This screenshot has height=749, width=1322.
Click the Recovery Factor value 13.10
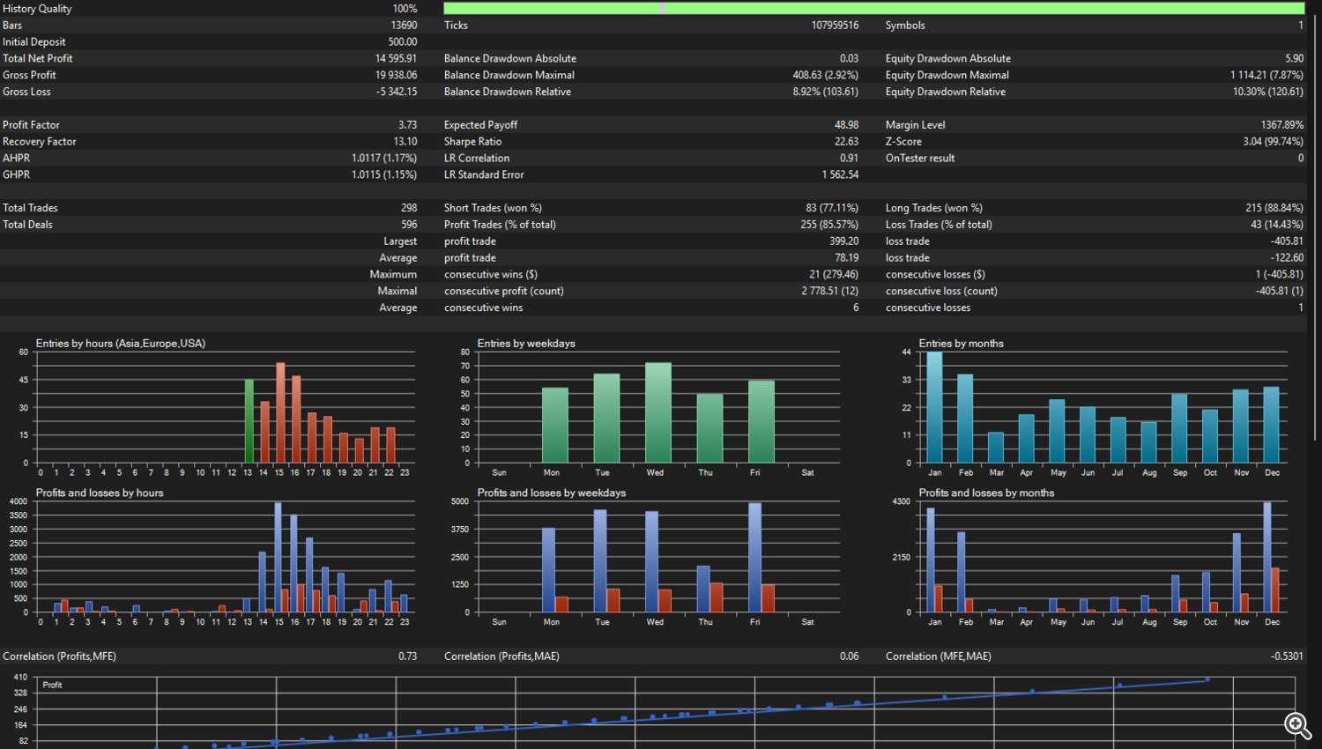pos(405,142)
